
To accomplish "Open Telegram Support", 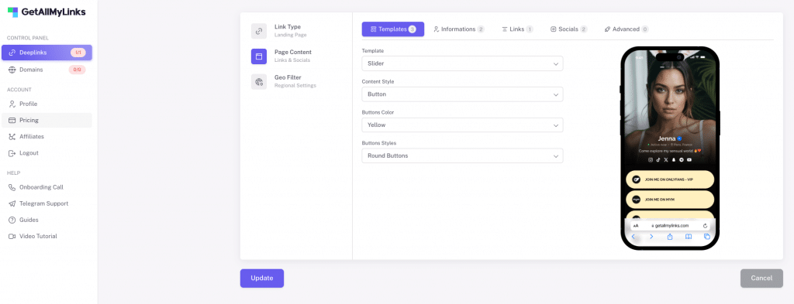I will click(x=47, y=203).
